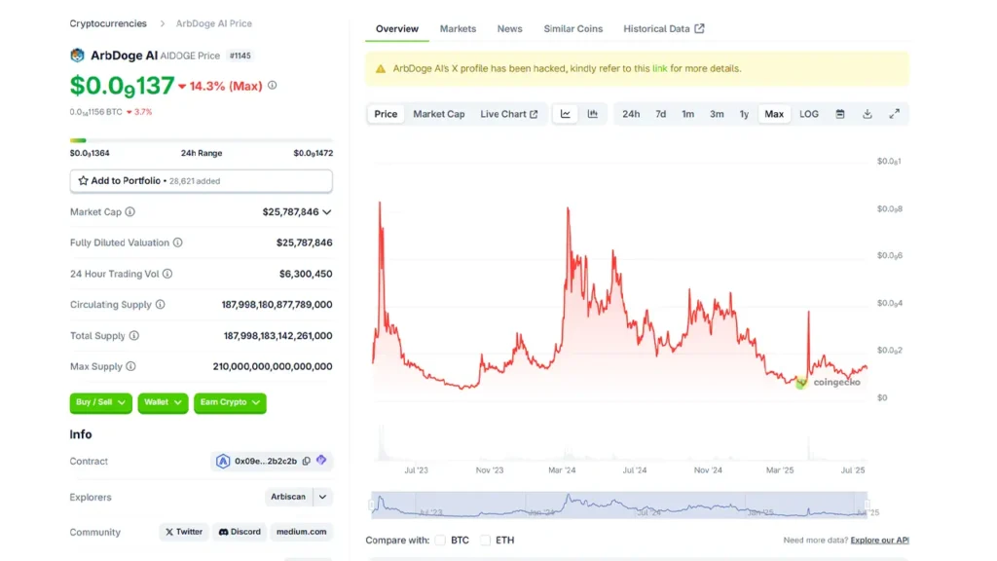
Task: Select the 24h time range
Action: (x=631, y=114)
